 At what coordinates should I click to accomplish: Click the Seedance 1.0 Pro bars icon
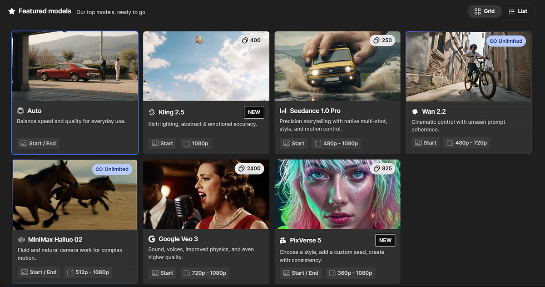pos(283,111)
